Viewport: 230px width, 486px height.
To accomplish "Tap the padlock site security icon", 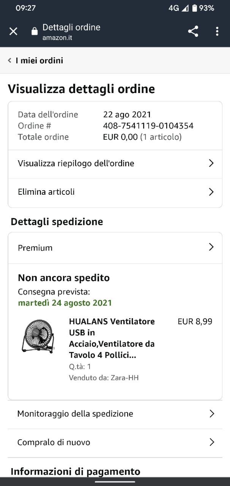I will click(35, 32).
